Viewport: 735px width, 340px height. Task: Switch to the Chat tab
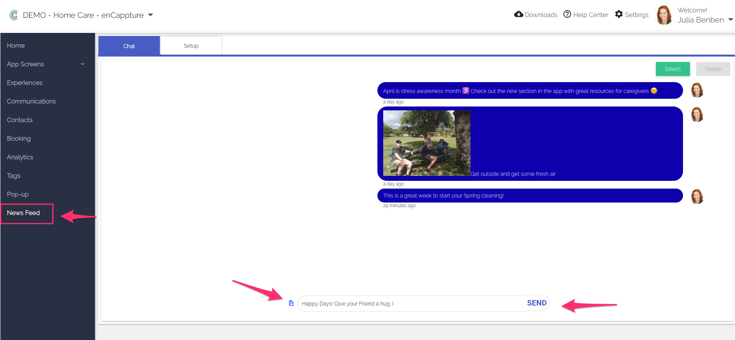pos(129,46)
